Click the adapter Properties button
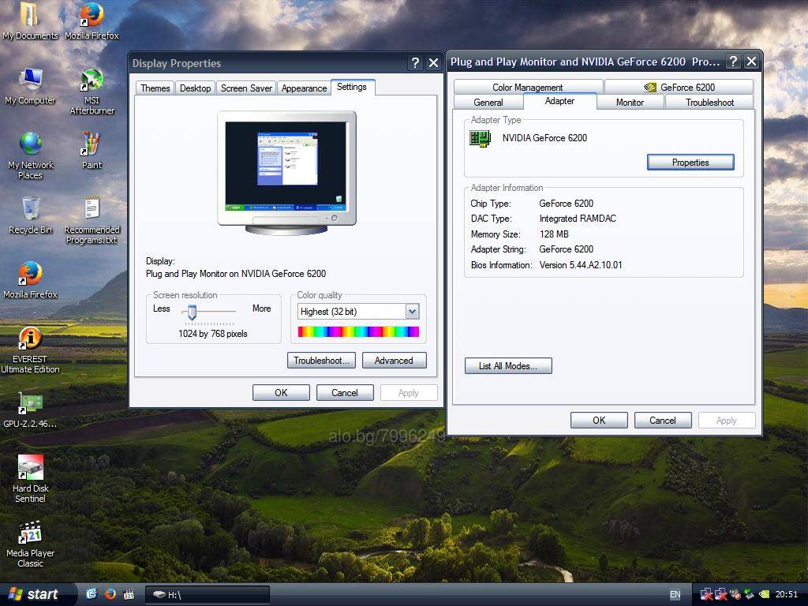 (690, 163)
